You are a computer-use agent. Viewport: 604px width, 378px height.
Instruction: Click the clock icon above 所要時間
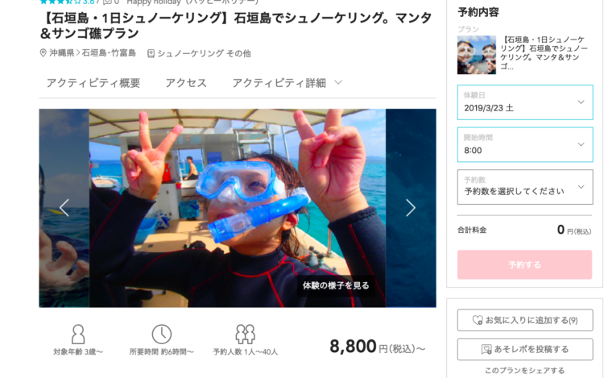161,334
